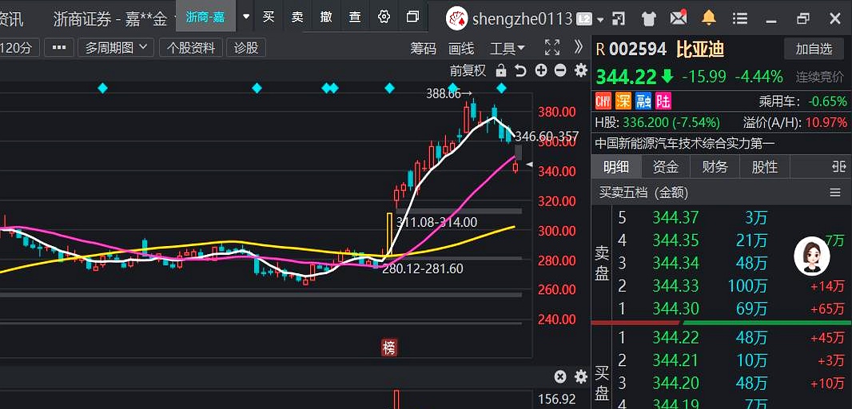Open the notification bell alerts

(709, 18)
